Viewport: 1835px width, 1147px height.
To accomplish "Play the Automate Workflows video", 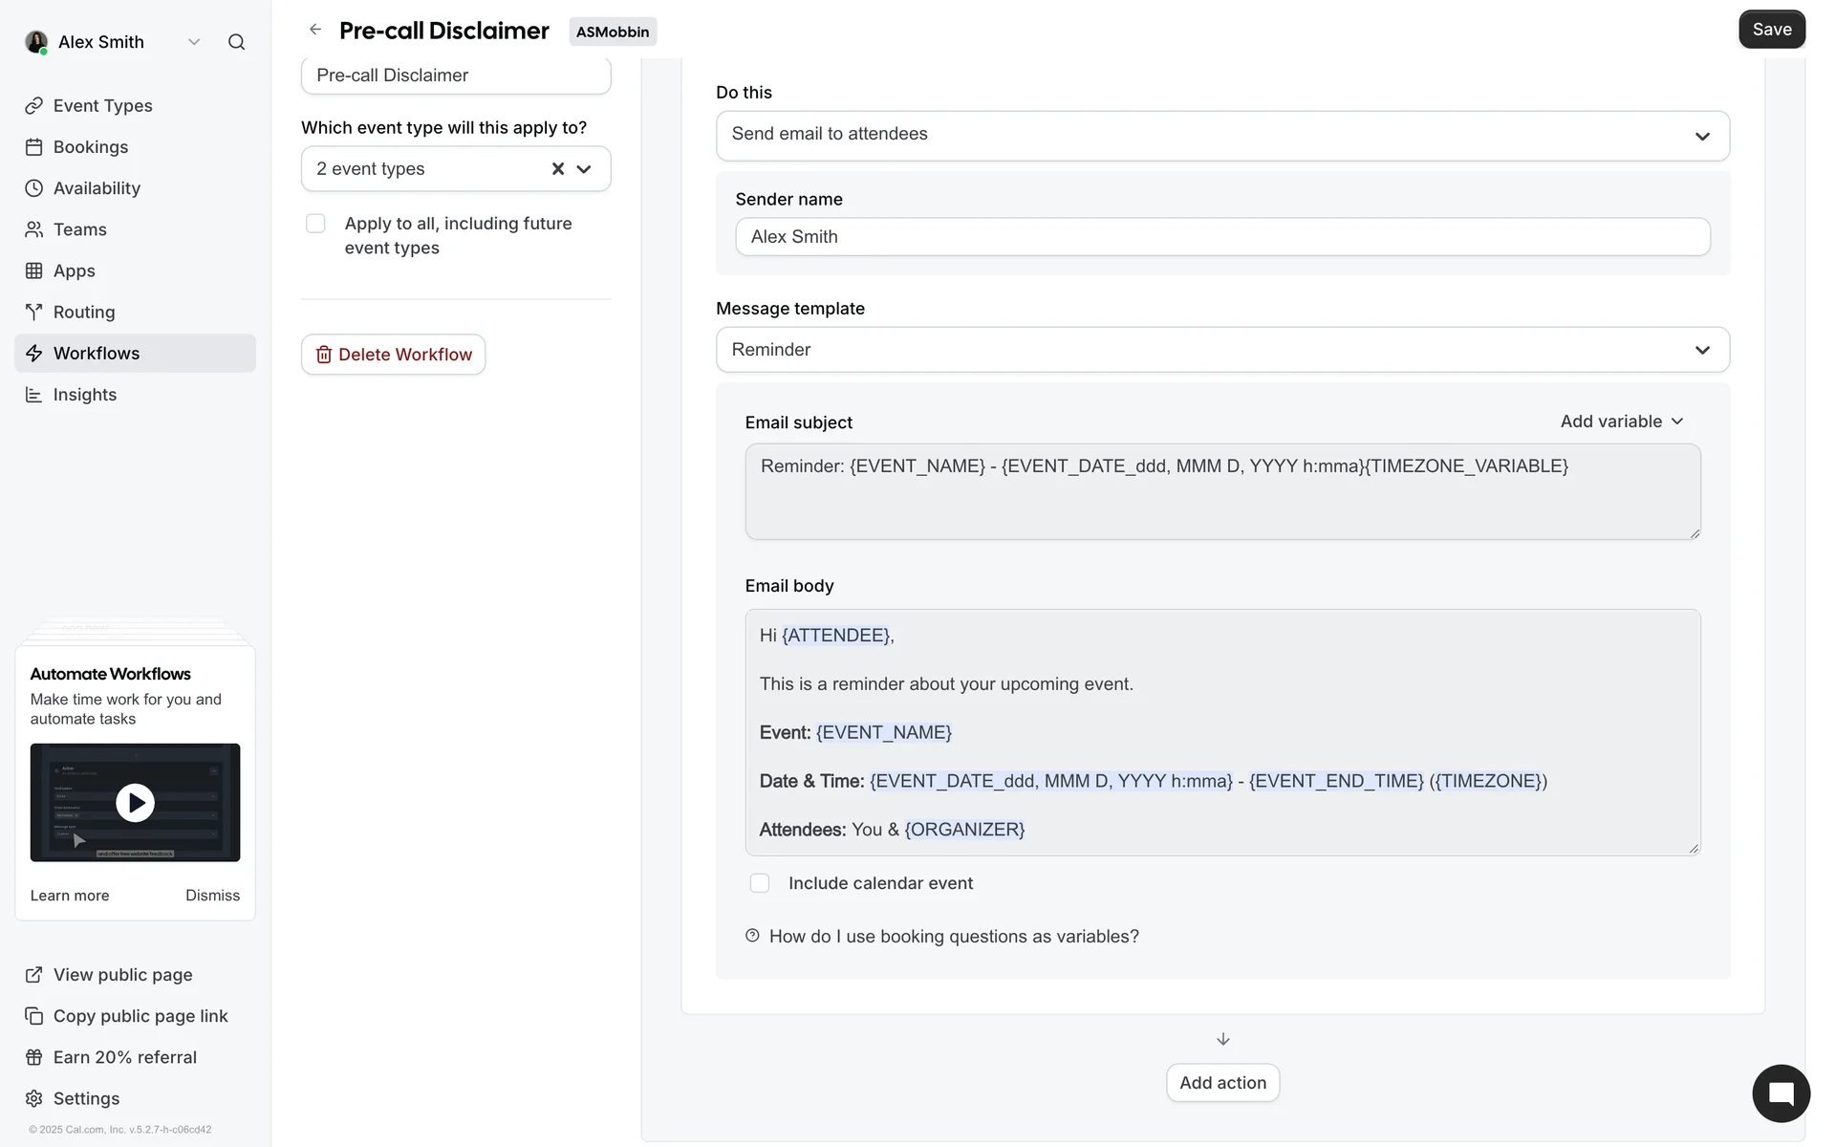I will tap(135, 803).
